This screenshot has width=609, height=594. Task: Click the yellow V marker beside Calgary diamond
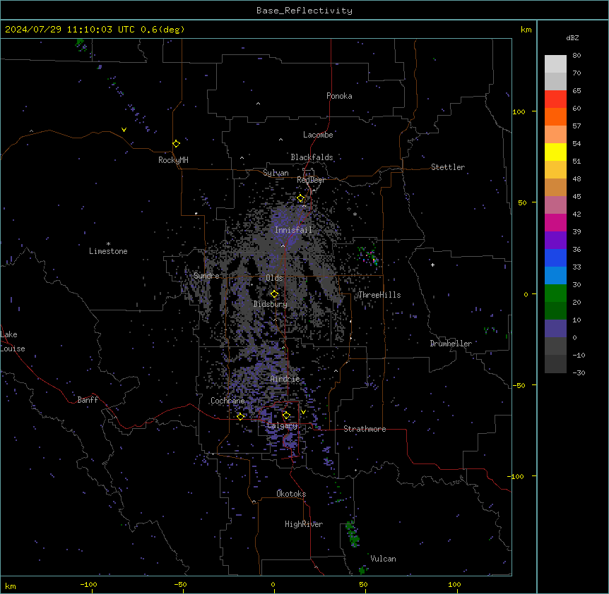tap(303, 412)
